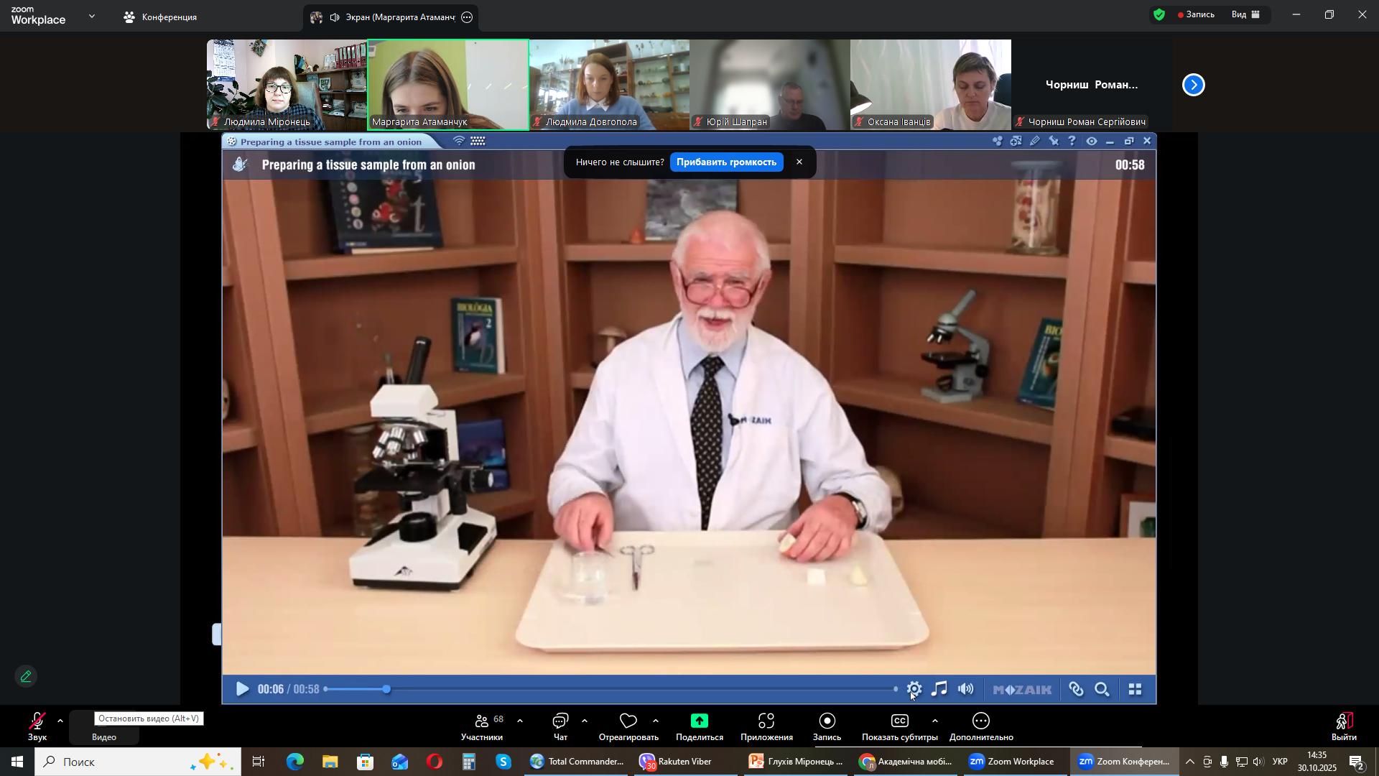Expand audio options arrow next to Звук
The width and height of the screenshot is (1379, 776).
[x=60, y=721]
